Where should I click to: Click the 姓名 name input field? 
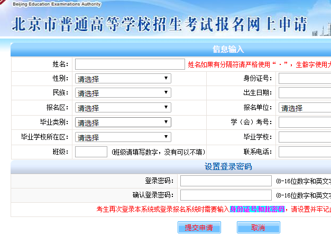click(x=130, y=64)
